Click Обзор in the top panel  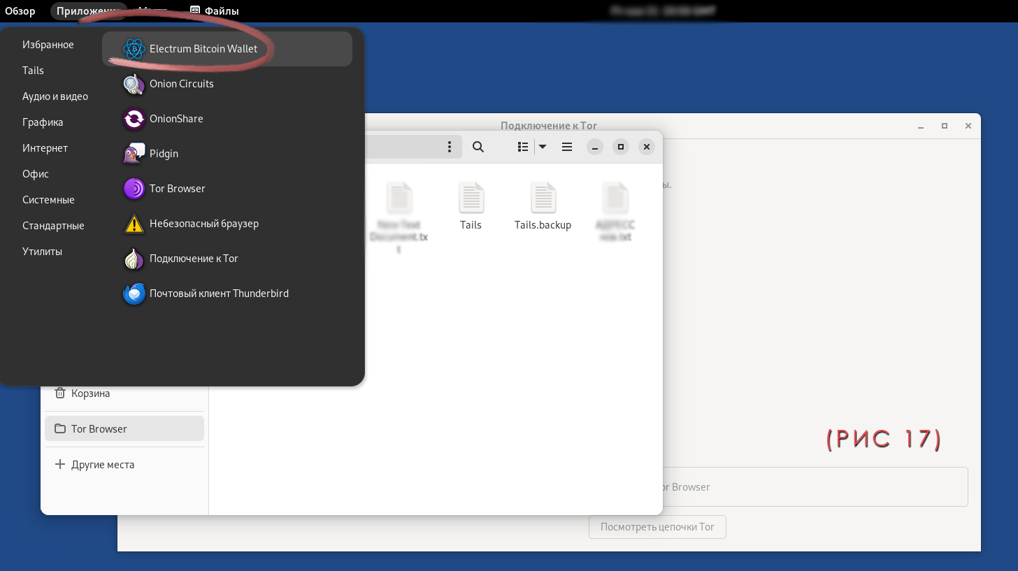(20, 11)
